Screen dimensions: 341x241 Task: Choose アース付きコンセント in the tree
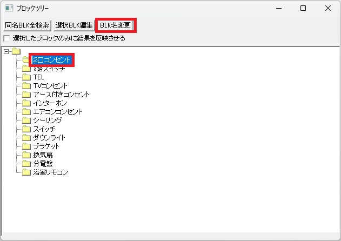pyautogui.click(x=61, y=95)
